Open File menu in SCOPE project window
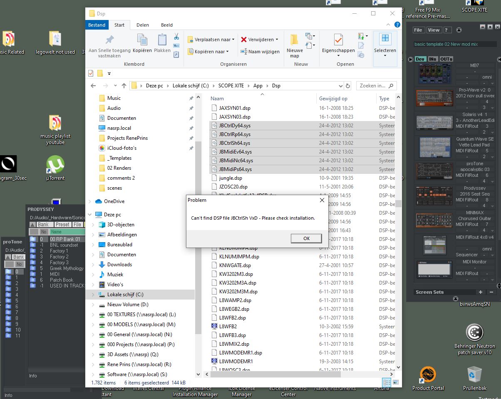 click(x=418, y=30)
